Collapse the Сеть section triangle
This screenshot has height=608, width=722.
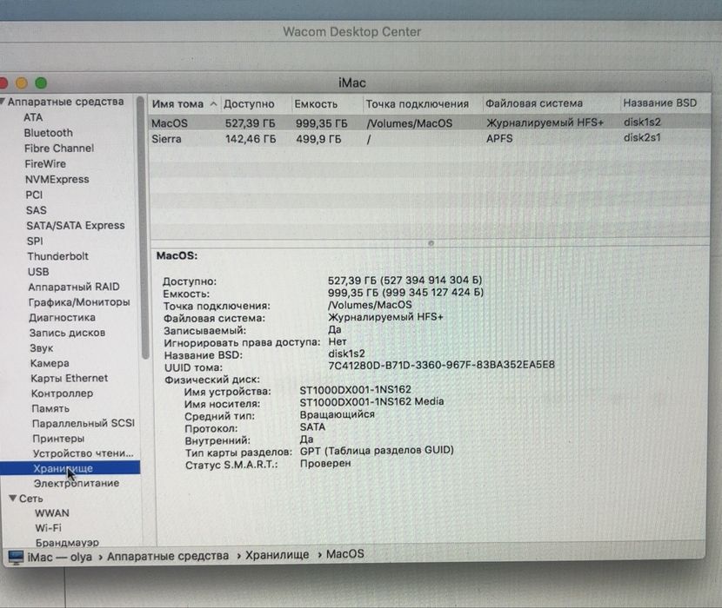(13, 498)
